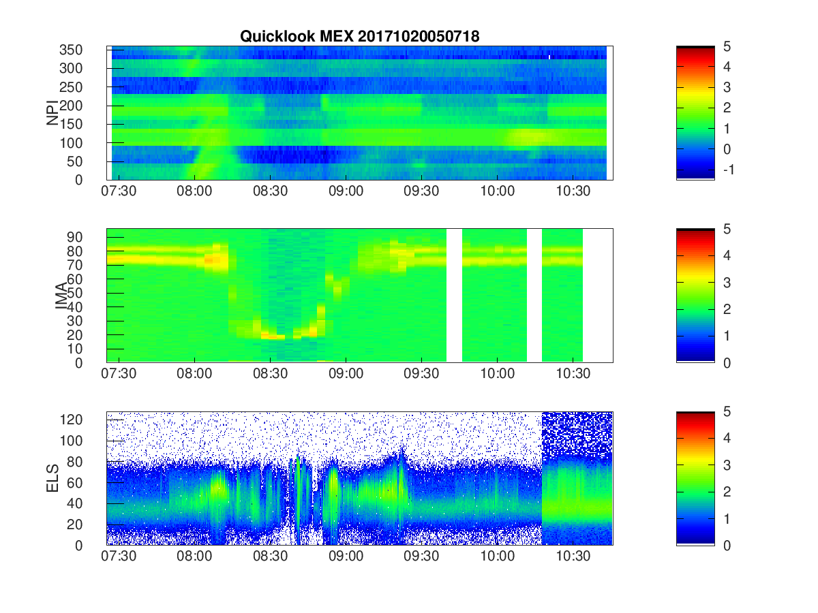Click 08:00 time tick under IMA panel
Image resolution: width=818 pixels, height=613 pixels.
(x=195, y=374)
